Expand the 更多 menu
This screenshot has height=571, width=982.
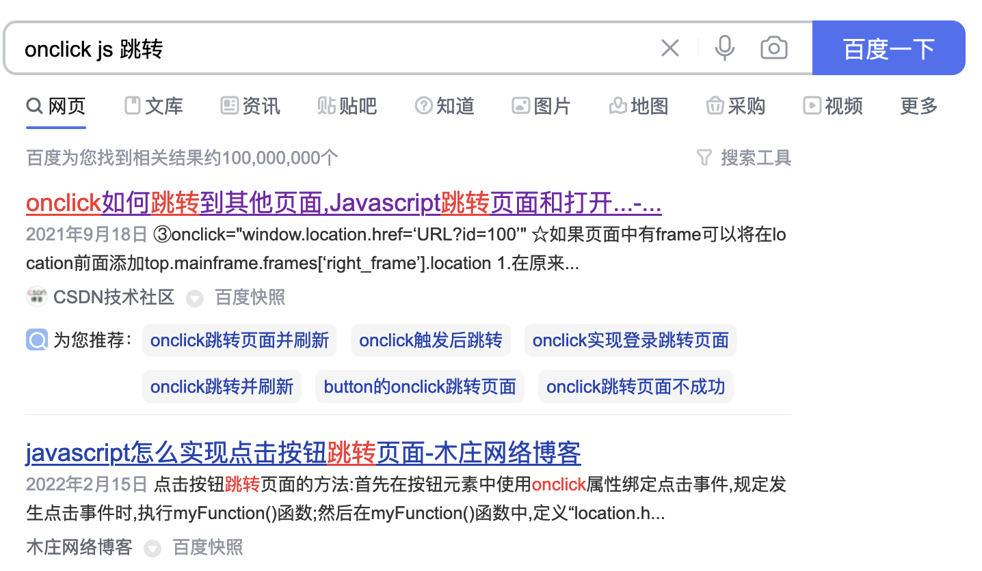click(919, 106)
